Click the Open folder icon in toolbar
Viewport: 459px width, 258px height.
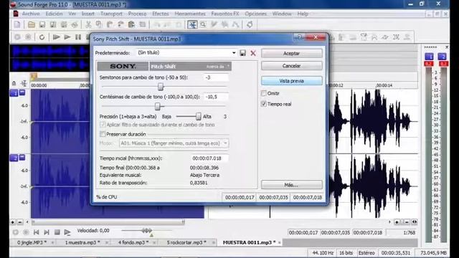click(x=32, y=25)
